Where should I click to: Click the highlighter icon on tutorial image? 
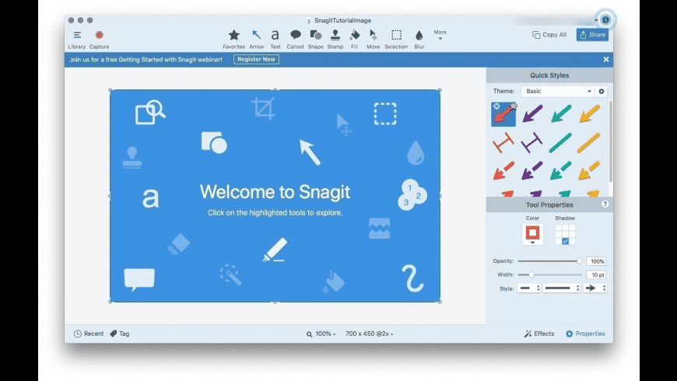[x=275, y=250]
